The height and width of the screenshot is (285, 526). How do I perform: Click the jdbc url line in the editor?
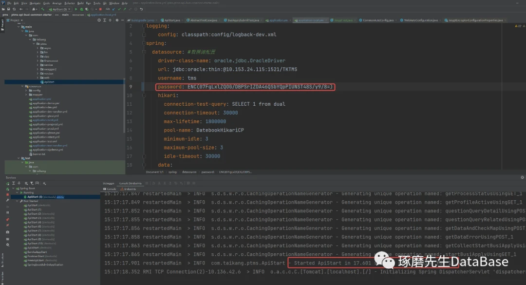227,70
